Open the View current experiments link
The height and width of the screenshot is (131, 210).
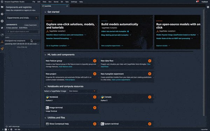(x=121, y=80)
